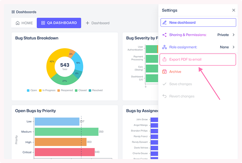Click the undo arrow beside Revert changes
The image size is (242, 163).
pyautogui.click(x=164, y=96)
